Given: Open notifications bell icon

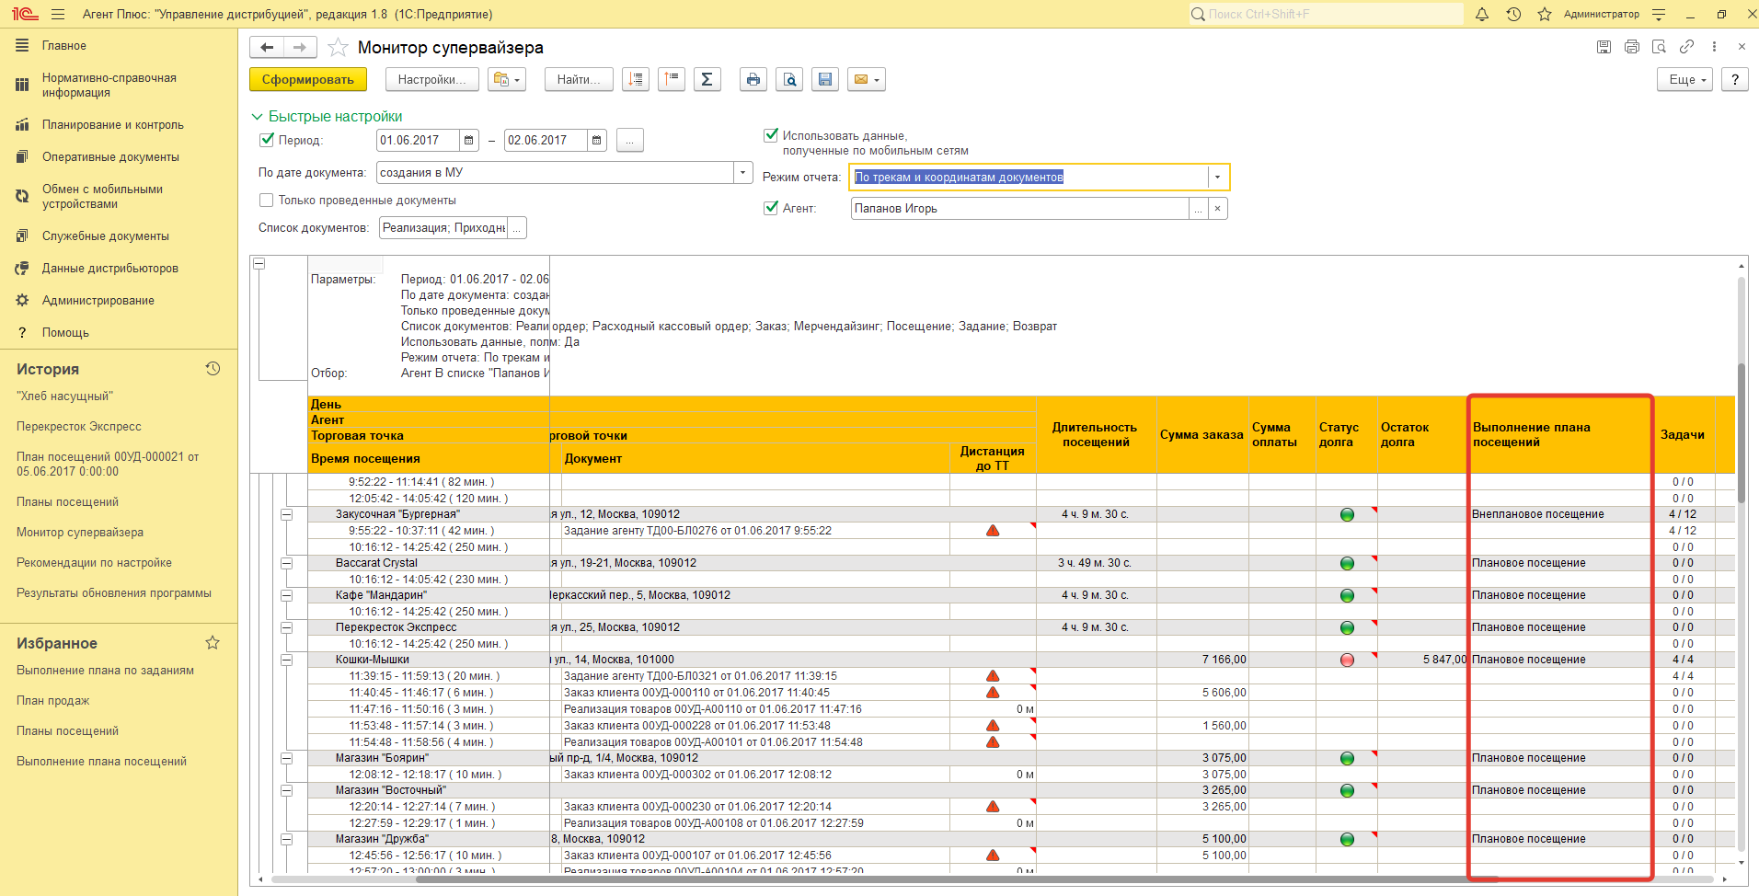Looking at the screenshot, I should click(x=1481, y=15).
